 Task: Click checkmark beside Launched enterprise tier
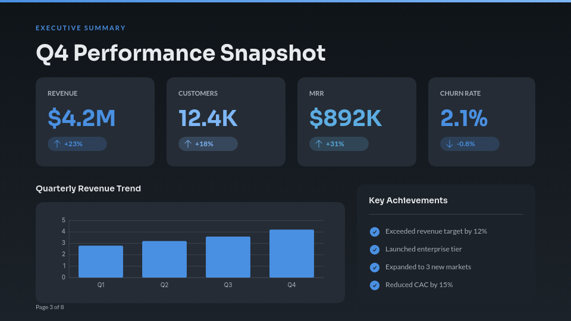pos(375,250)
